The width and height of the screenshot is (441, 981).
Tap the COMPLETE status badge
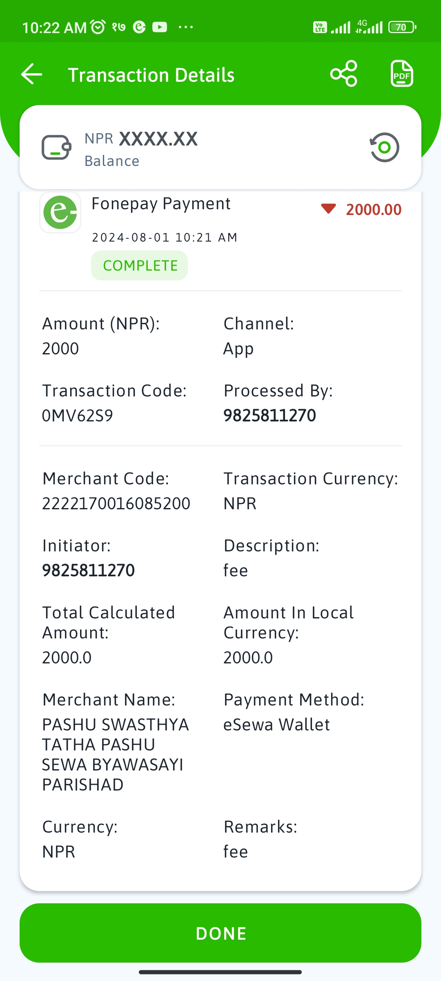(x=140, y=266)
